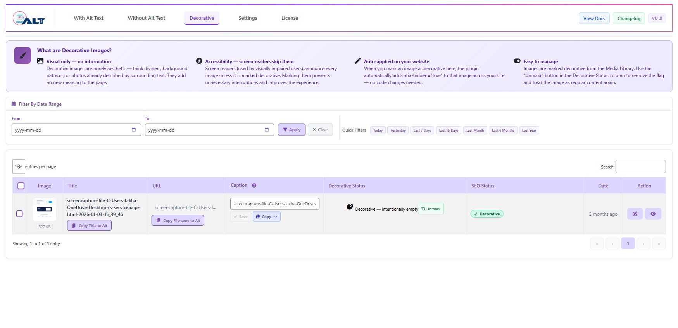Open the screencapture image thumbnail
The height and width of the screenshot is (328, 678).
45,209
